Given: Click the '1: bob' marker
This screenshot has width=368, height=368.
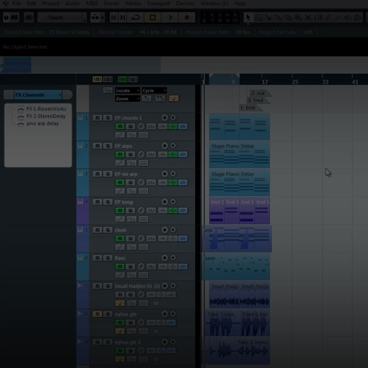Looking at the screenshot, I should 250,108.
